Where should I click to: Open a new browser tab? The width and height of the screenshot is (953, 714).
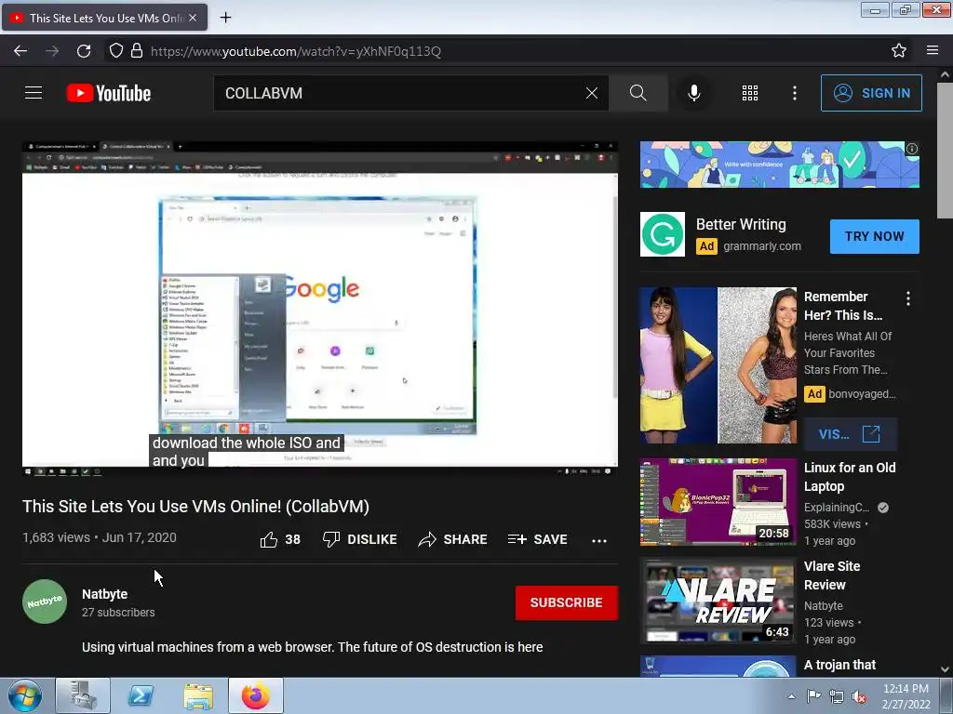click(225, 18)
